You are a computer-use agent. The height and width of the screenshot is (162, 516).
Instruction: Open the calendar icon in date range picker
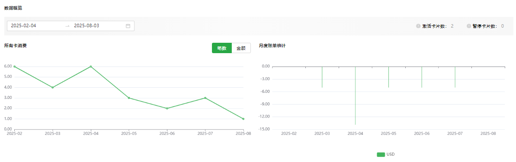[x=128, y=26]
